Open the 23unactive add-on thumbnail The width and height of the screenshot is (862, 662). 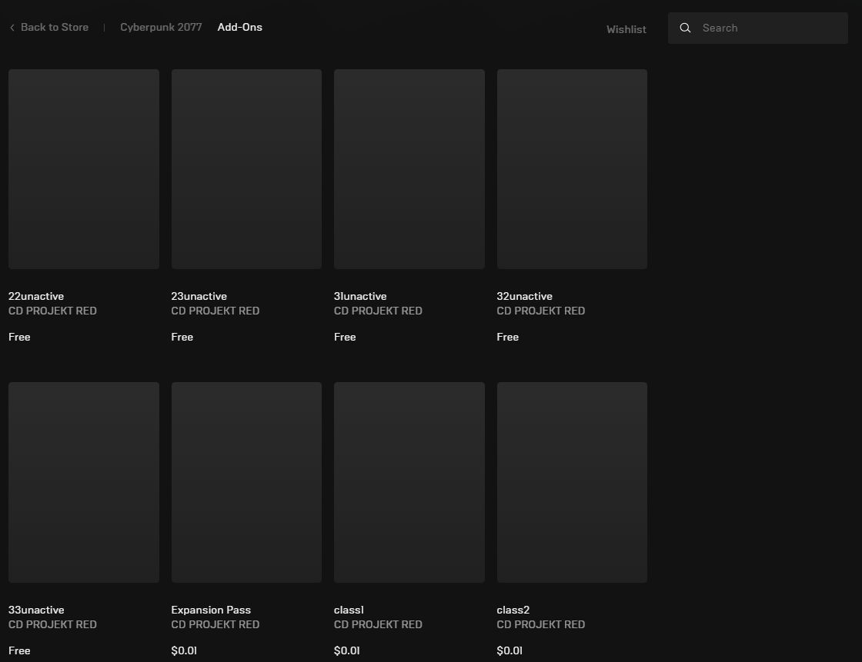click(246, 169)
